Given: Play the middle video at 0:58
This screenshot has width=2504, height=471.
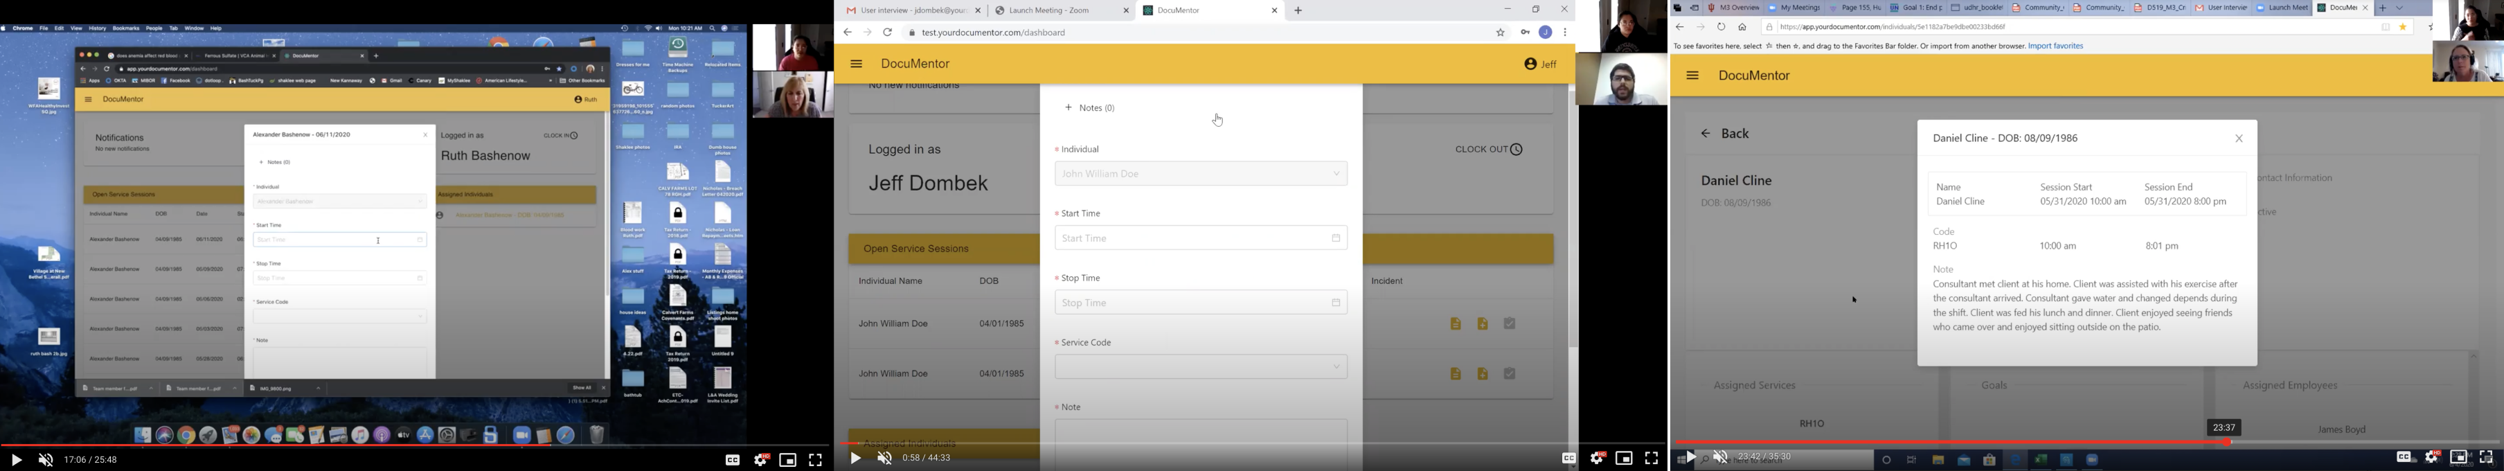Looking at the screenshot, I should pyautogui.click(x=855, y=459).
